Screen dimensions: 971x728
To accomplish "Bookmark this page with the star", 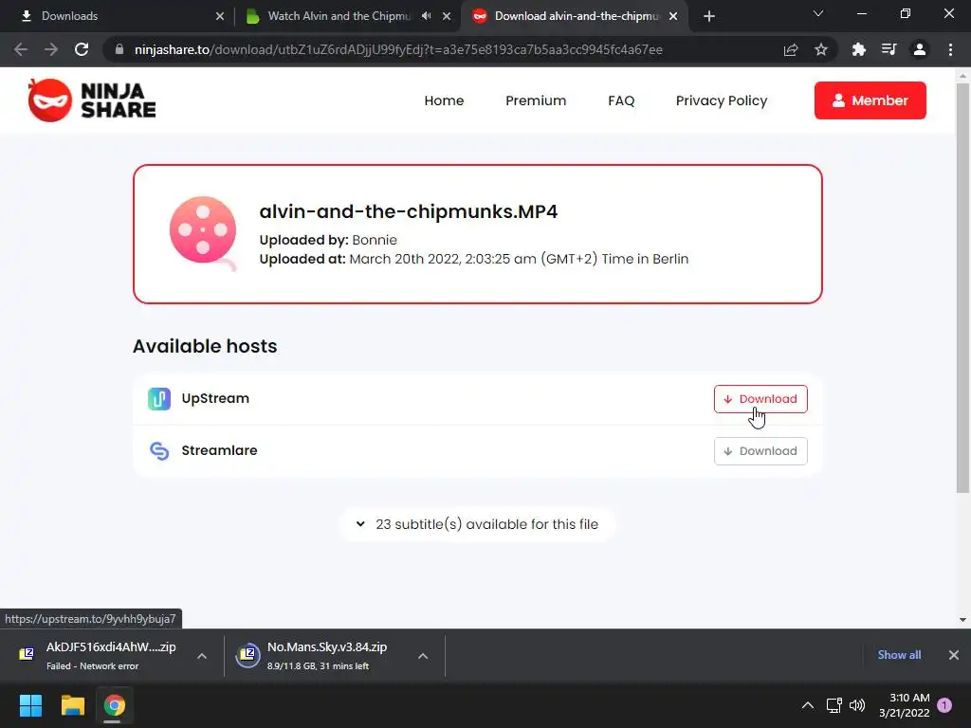I will pyautogui.click(x=821, y=49).
